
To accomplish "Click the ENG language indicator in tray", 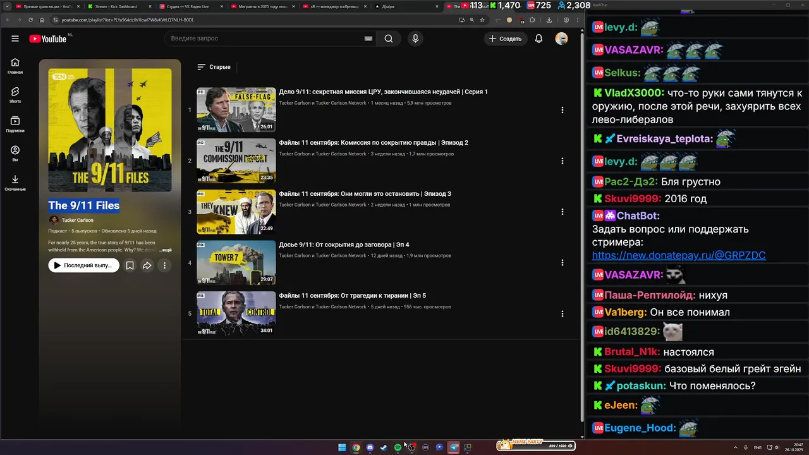I will point(758,447).
